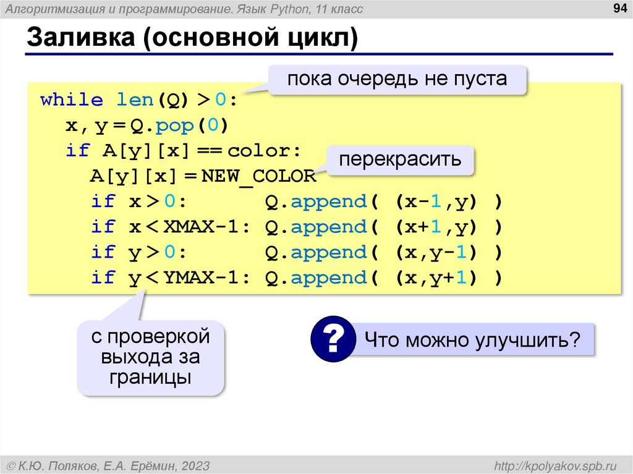Click the code line 'if A[y][x] == color:'

pos(183,151)
